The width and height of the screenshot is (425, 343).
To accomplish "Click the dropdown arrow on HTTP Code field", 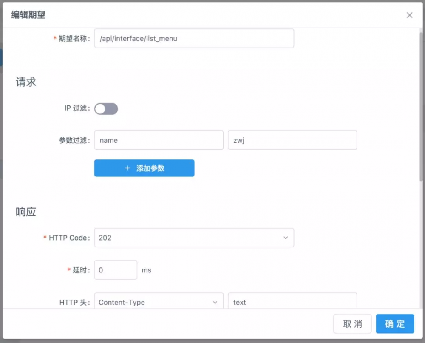I will click(x=286, y=238).
